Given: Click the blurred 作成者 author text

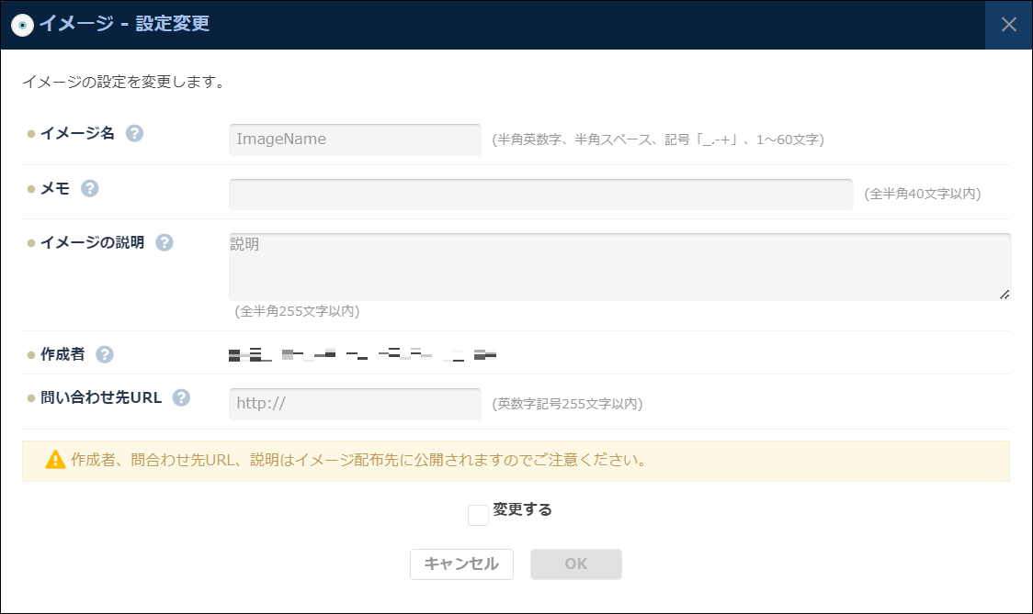Looking at the screenshot, I should point(358,353).
